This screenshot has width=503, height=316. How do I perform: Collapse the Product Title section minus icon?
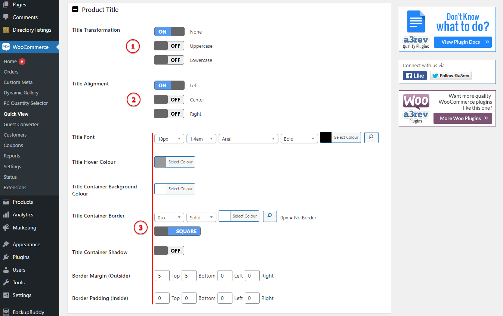(75, 10)
